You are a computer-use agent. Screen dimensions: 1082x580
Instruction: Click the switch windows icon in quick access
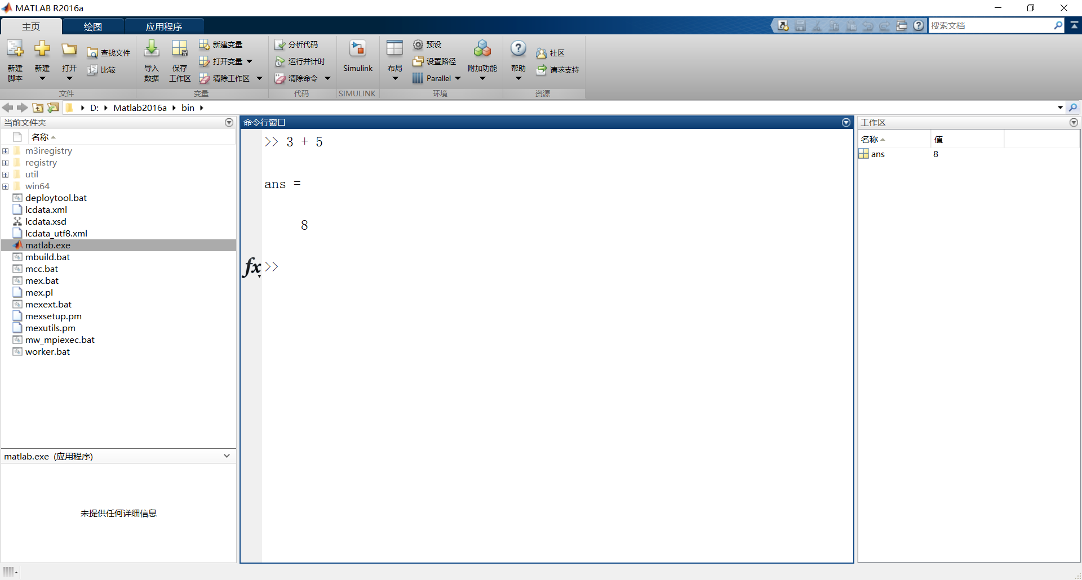point(902,25)
